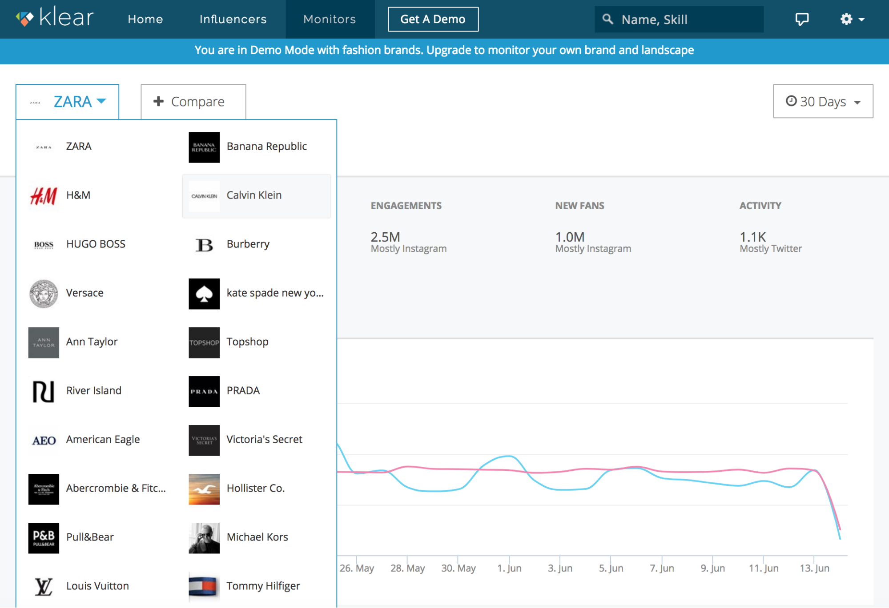This screenshot has width=889, height=608.
Task: Choose kate spade new yo... entry
Action: [x=275, y=293]
